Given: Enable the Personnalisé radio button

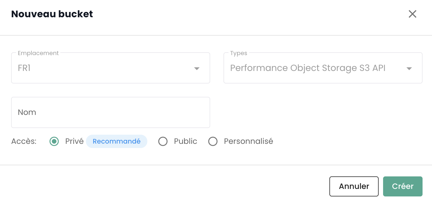Looking at the screenshot, I should (x=213, y=141).
